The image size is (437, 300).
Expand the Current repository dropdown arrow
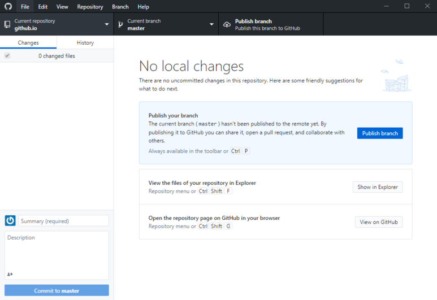tap(107, 24)
